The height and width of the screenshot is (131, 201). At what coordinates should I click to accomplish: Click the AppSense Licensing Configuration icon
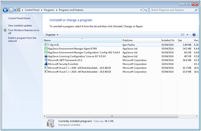46,56
